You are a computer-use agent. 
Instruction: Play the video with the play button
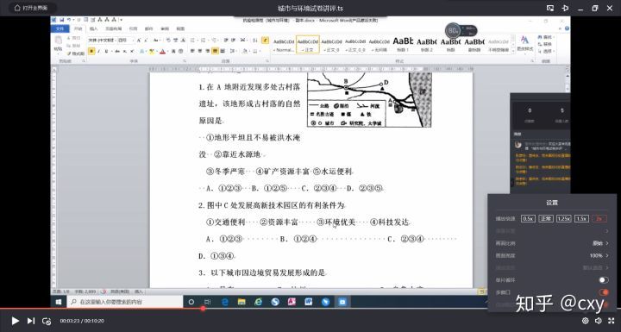15,321
